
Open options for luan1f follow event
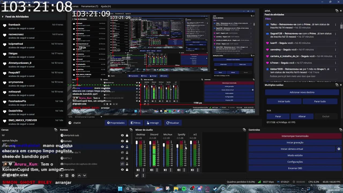tap(335, 43)
